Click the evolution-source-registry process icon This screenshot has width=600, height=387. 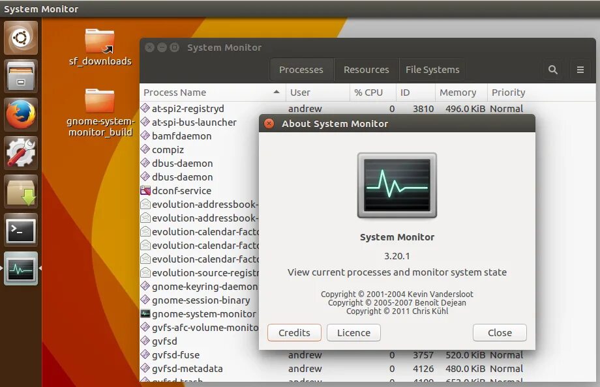[x=145, y=272]
